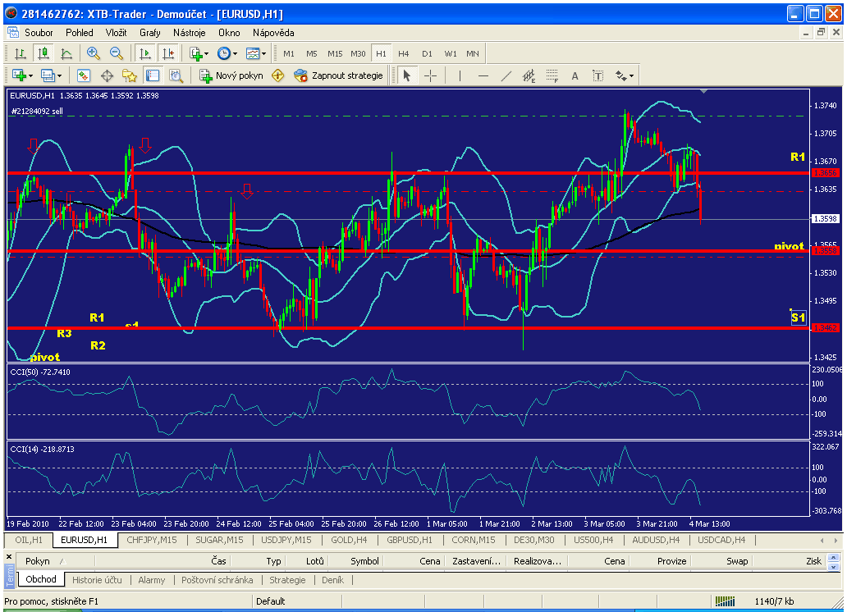847x612 pixels.
Task: Select the candlestick chart type
Action: tap(43, 53)
